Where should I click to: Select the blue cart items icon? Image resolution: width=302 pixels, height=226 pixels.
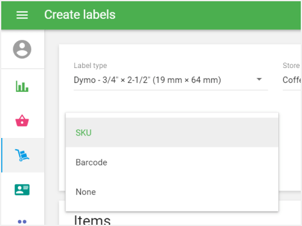(x=22, y=155)
